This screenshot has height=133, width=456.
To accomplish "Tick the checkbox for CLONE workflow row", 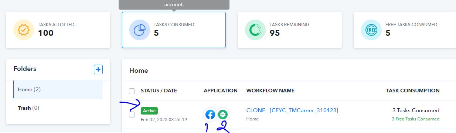I will [132, 115].
